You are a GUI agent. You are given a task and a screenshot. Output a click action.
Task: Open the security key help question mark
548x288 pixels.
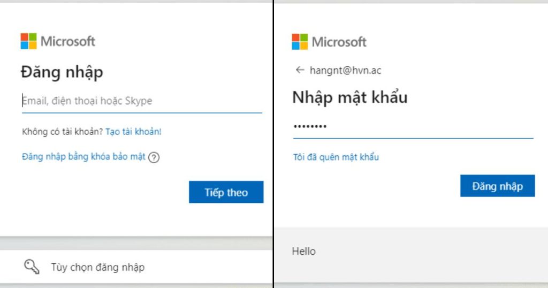[154, 157]
